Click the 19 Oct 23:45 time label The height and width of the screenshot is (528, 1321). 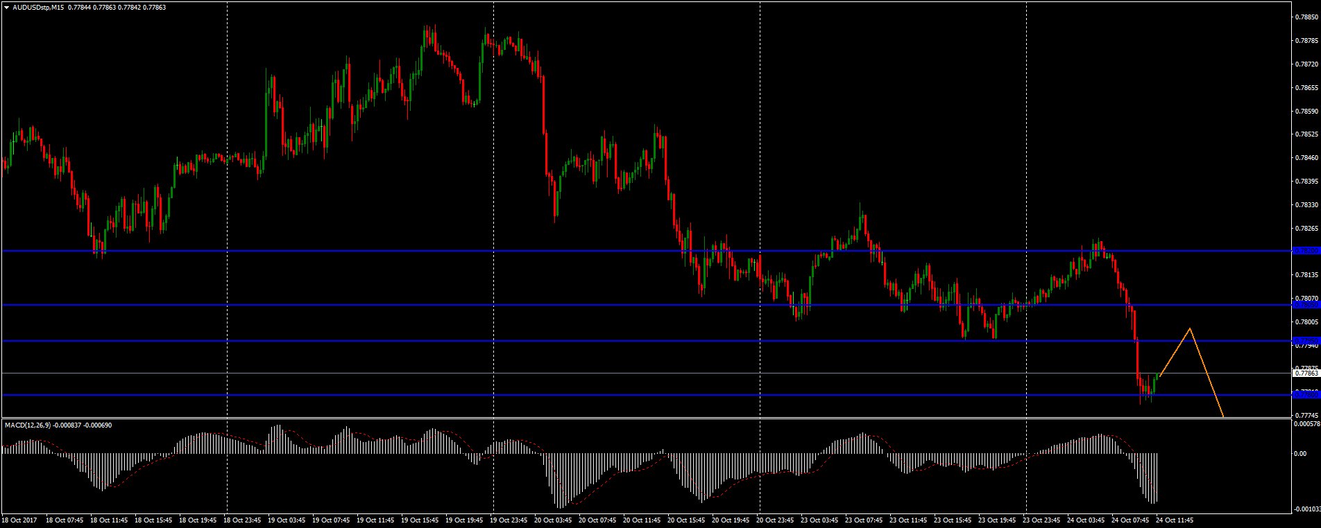click(508, 520)
